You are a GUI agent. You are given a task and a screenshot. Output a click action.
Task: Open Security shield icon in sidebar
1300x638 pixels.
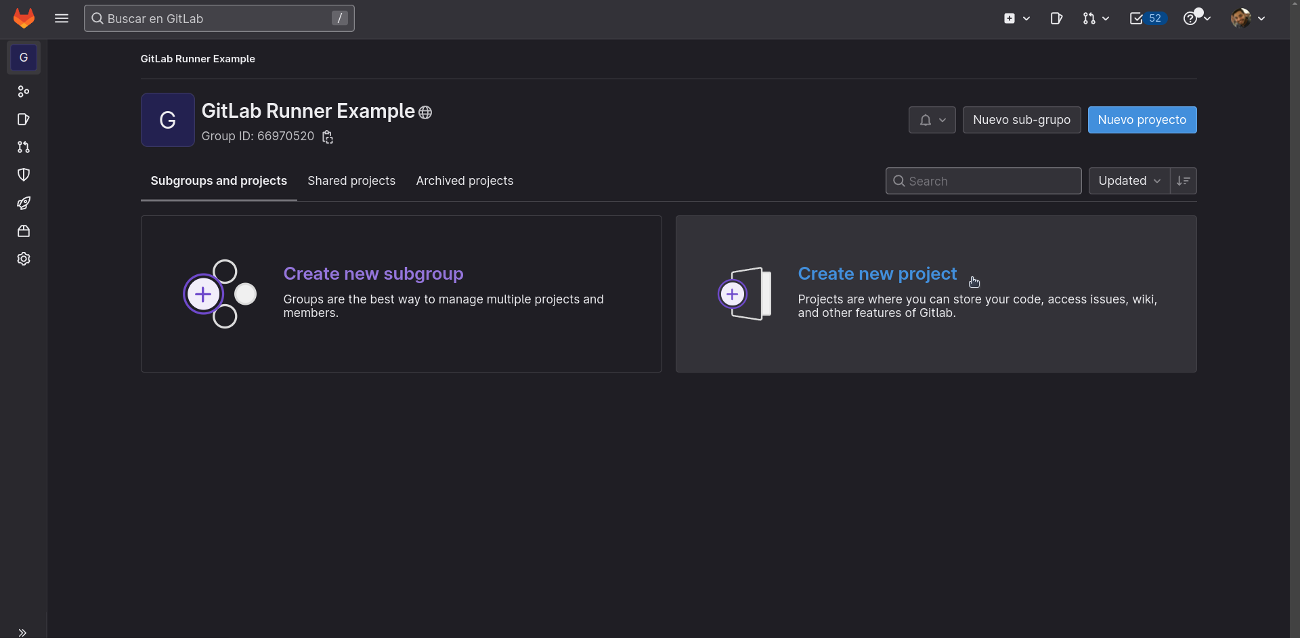pos(24,175)
